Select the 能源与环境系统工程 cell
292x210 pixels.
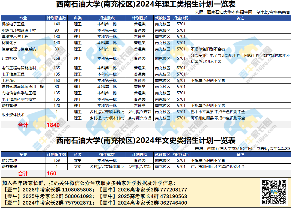coord(19,30)
